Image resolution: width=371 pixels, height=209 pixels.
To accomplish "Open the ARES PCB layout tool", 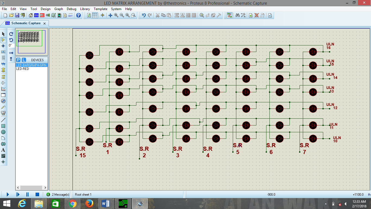I will (x=42, y=16).
